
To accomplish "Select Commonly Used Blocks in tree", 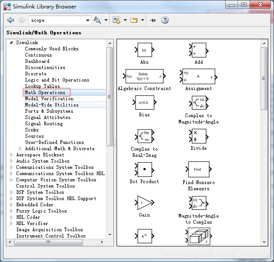I will click(52, 49).
